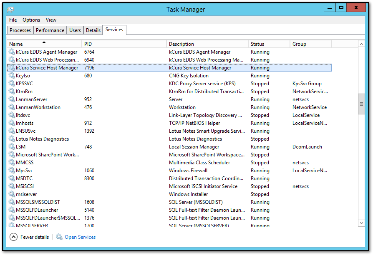The image size is (373, 255).
Task: Click the gear icon beside MSSQL$MSSQLDIST
Action: 11,202
